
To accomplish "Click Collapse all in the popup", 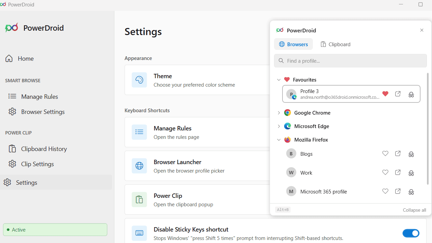I will [414, 210].
